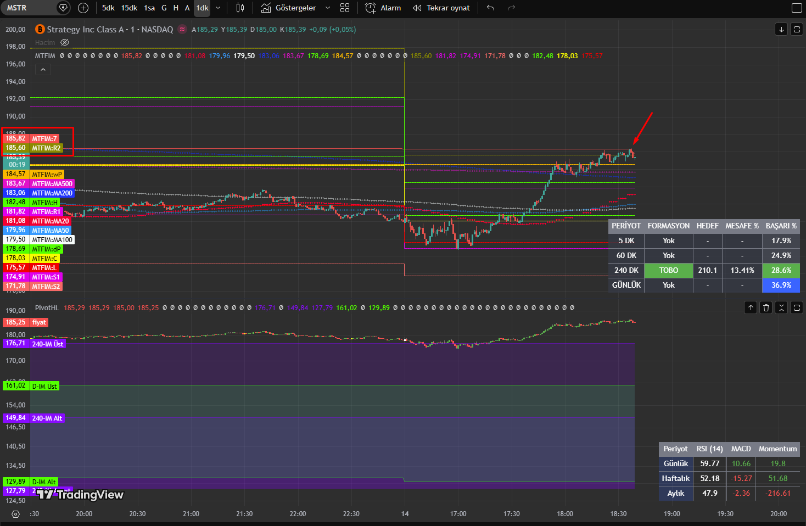806x526 pixels.
Task: Click the MTFIM:dP price label
Action: coord(46,249)
